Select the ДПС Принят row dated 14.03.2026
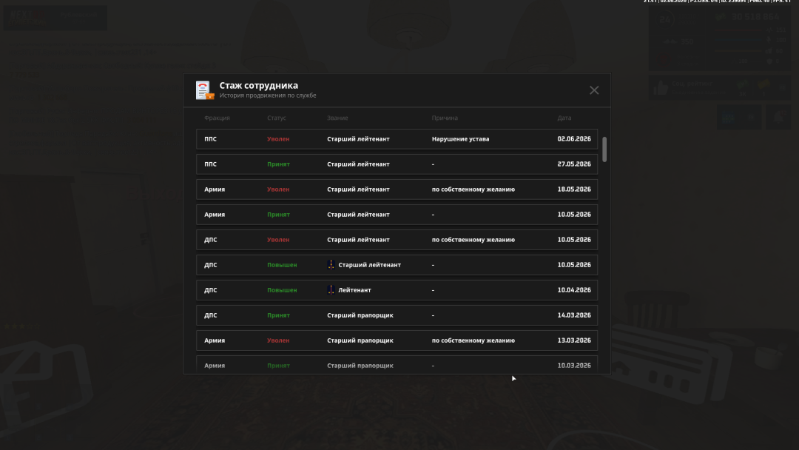Image resolution: width=799 pixels, height=450 pixels. point(397,315)
